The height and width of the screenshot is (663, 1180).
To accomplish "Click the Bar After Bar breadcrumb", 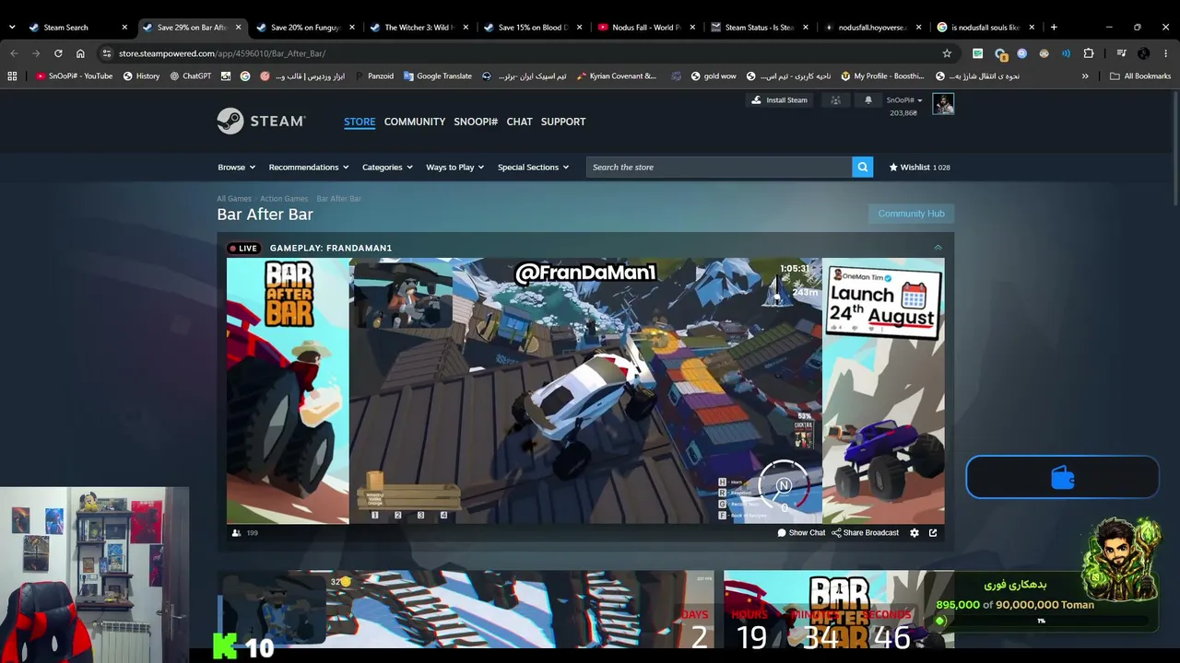I will [339, 199].
